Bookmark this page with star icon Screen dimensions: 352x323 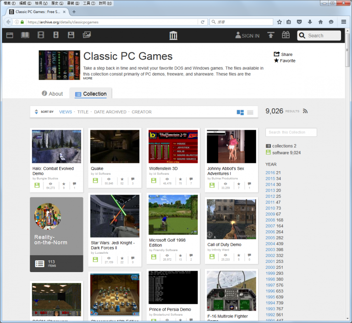coord(279,22)
